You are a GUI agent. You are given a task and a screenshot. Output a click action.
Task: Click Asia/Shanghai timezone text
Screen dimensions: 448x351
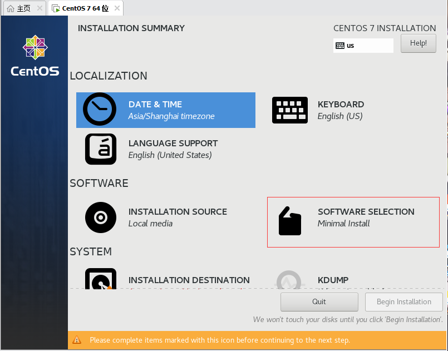pos(171,116)
